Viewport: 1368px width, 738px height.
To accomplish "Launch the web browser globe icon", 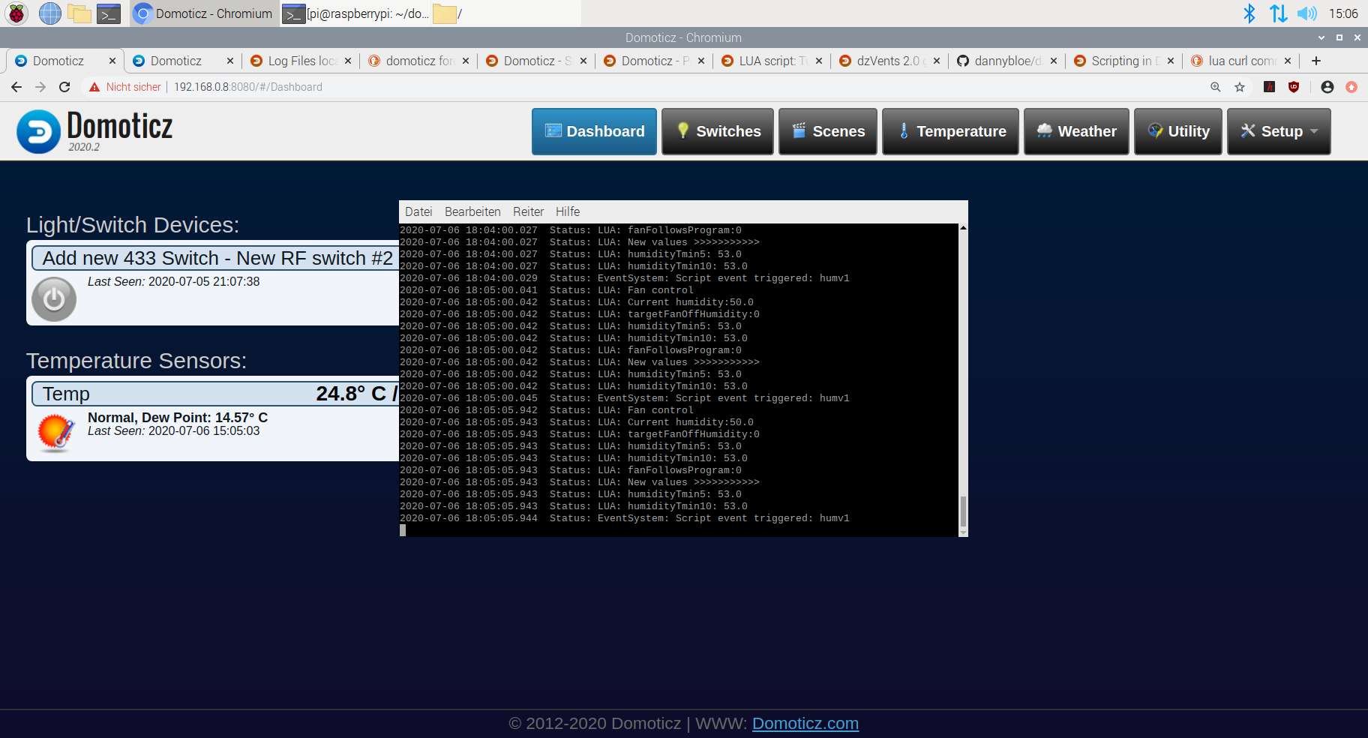I will pyautogui.click(x=50, y=13).
